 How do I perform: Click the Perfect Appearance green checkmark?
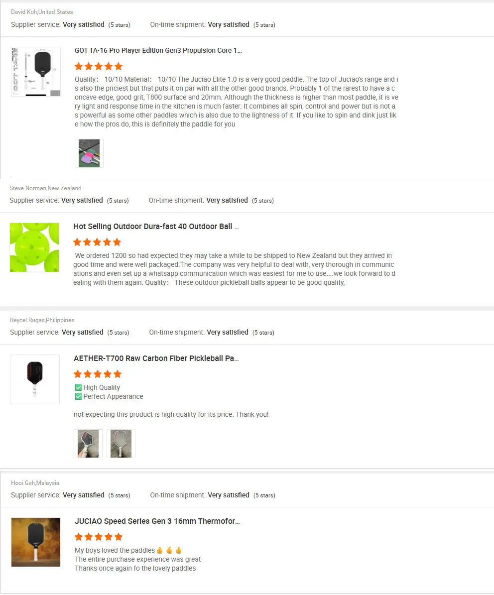pyautogui.click(x=79, y=396)
